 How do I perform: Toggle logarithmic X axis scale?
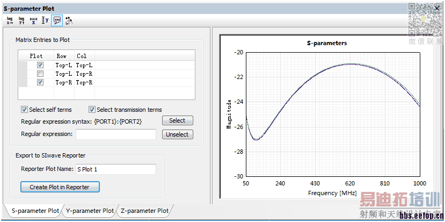[x=10, y=20]
